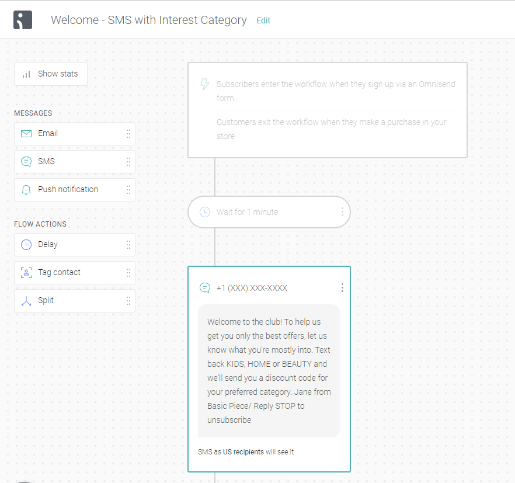515x483 pixels.
Task: Select the Delay clock icon under Flow Actions
Action: coord(26,244)
